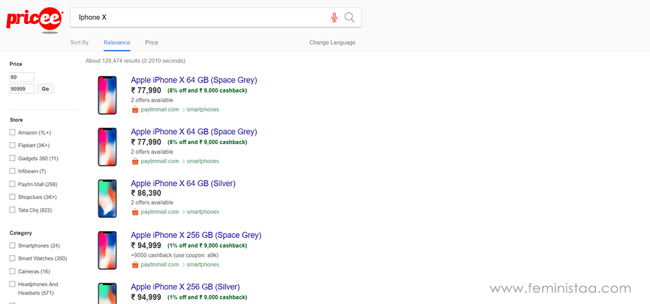
Task: Open iPhone X 256 GB Silver thumbnail
Action: point(107,293)
